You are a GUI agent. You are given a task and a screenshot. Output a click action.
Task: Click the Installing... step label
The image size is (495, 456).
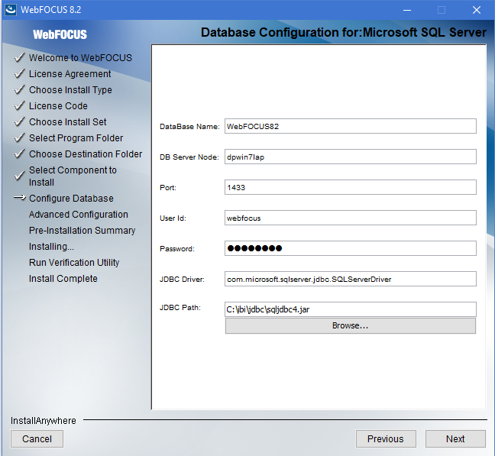click(x=51, y=247)
